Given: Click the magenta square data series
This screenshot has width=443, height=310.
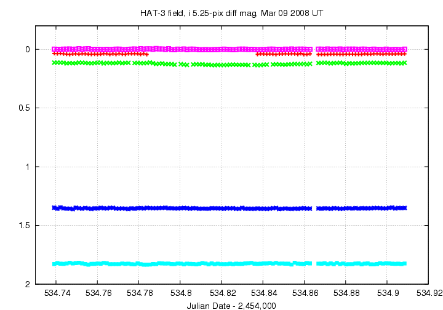Looking at the screenshot, I should [229, 49].
